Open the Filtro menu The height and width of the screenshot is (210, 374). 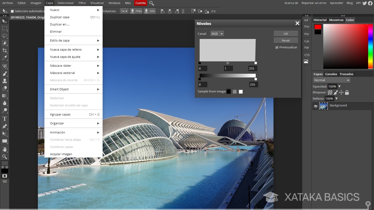coord(82,3)
